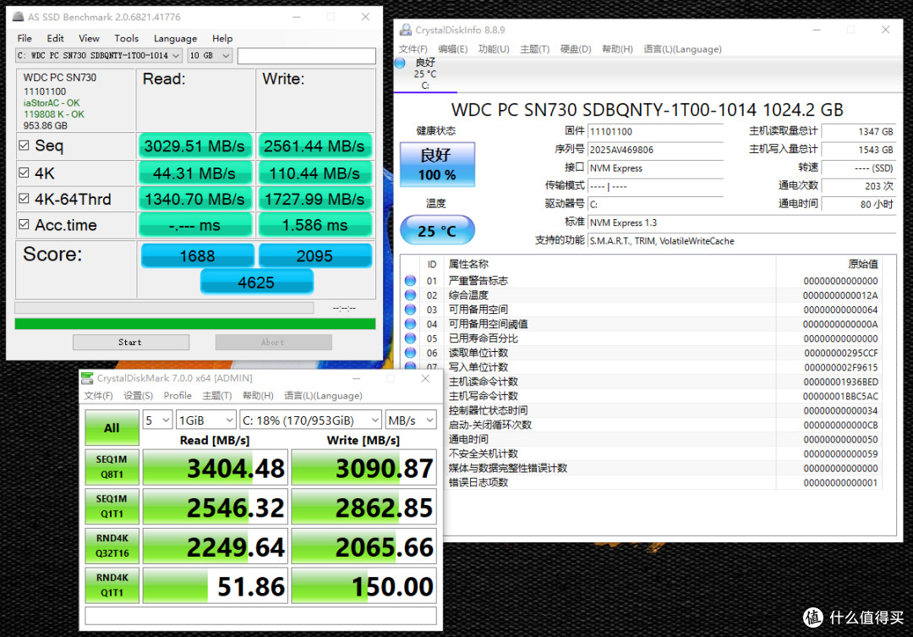Open the View menu in AS SSD Benchmark
This screenshot has height=637, width=913.
pyautogui.click(x=89, y=38)
